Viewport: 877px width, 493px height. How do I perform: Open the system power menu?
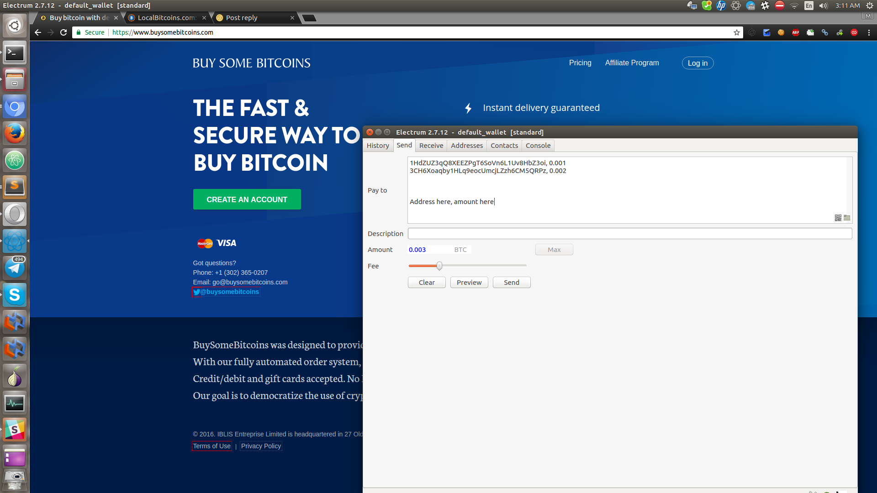[870, 5]
